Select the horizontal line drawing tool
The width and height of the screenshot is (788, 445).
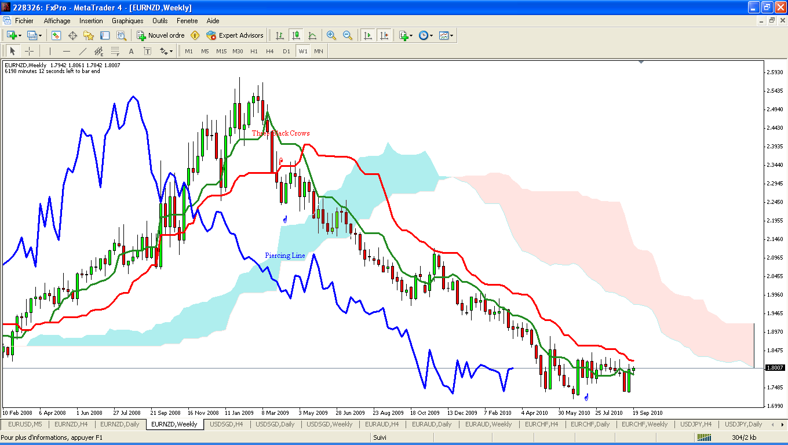click(66, 51)
